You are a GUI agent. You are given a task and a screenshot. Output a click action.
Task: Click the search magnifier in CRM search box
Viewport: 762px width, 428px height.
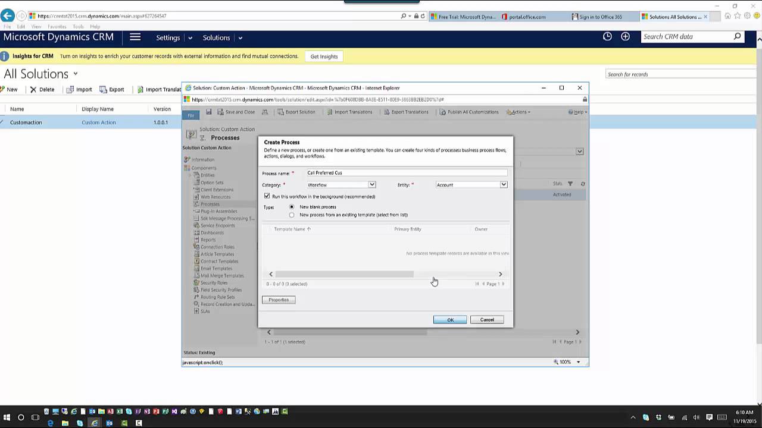click(x=737, y=36)
